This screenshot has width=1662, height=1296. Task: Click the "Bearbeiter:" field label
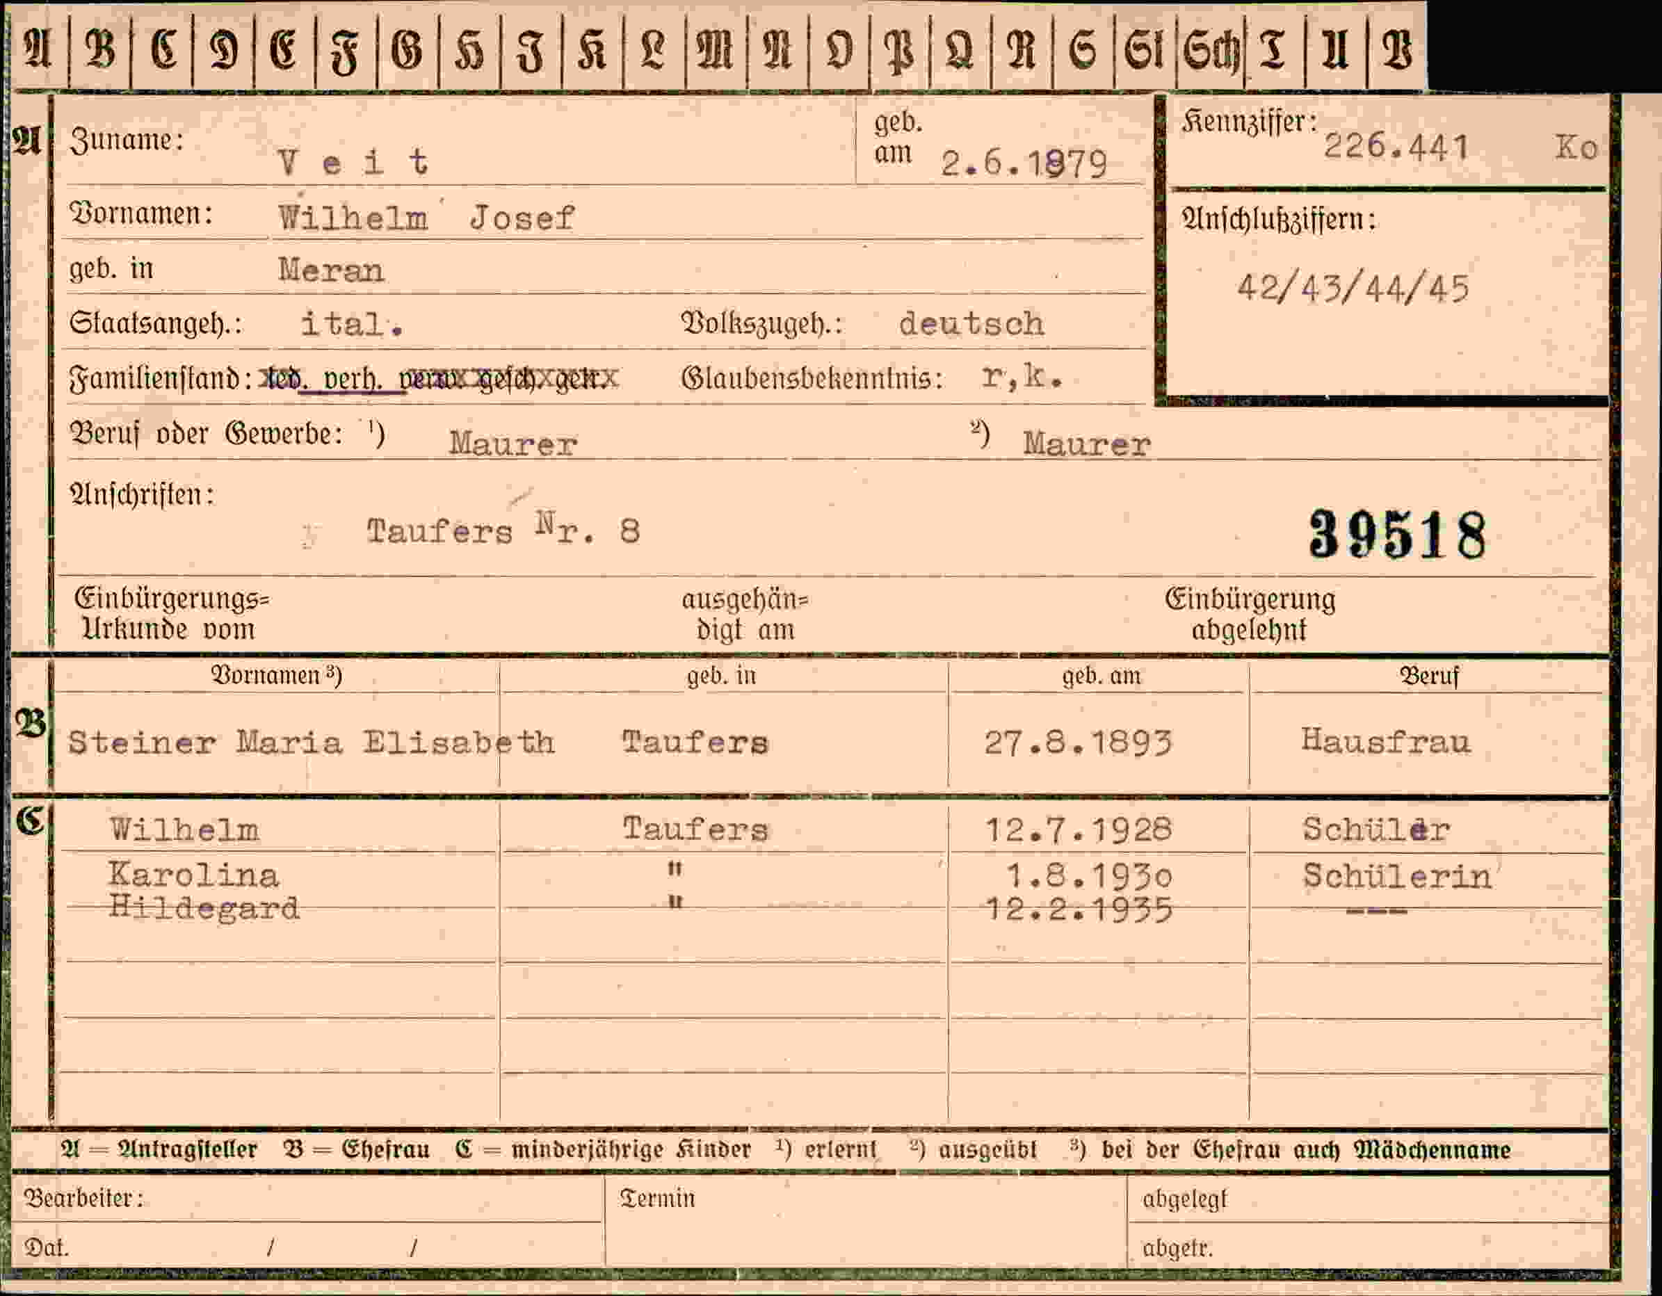coord(83,1199)
